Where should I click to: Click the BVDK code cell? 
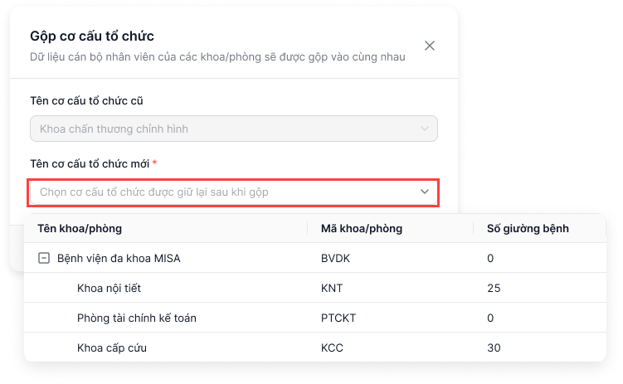336,258
